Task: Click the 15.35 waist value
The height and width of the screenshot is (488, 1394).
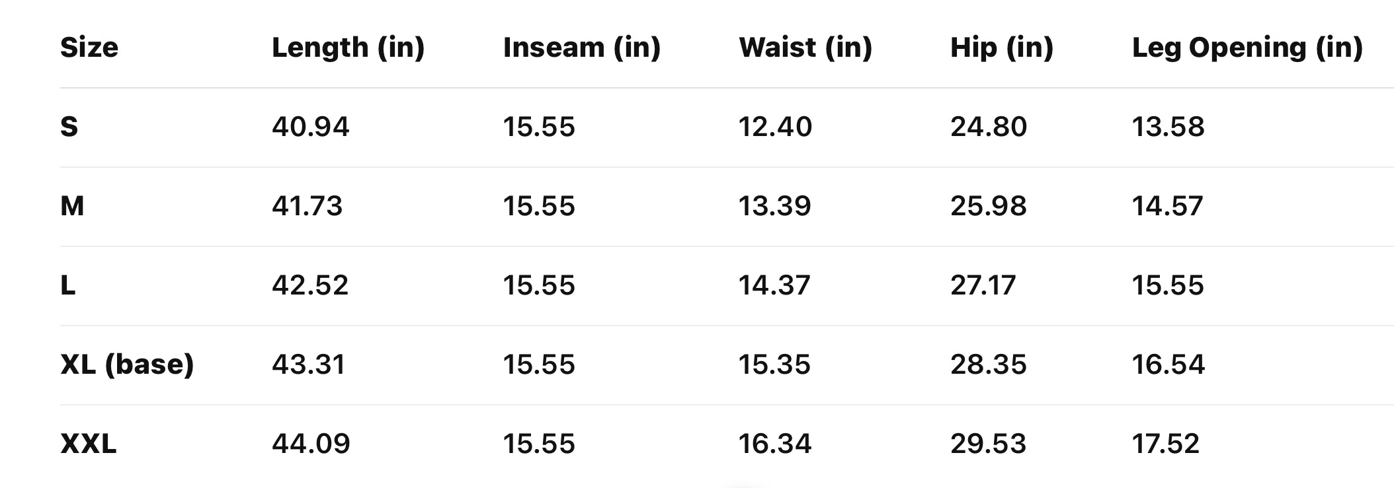Action: click(774, 365)
